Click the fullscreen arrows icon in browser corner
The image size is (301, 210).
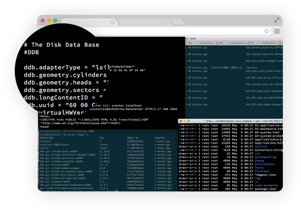coord(277,20)
